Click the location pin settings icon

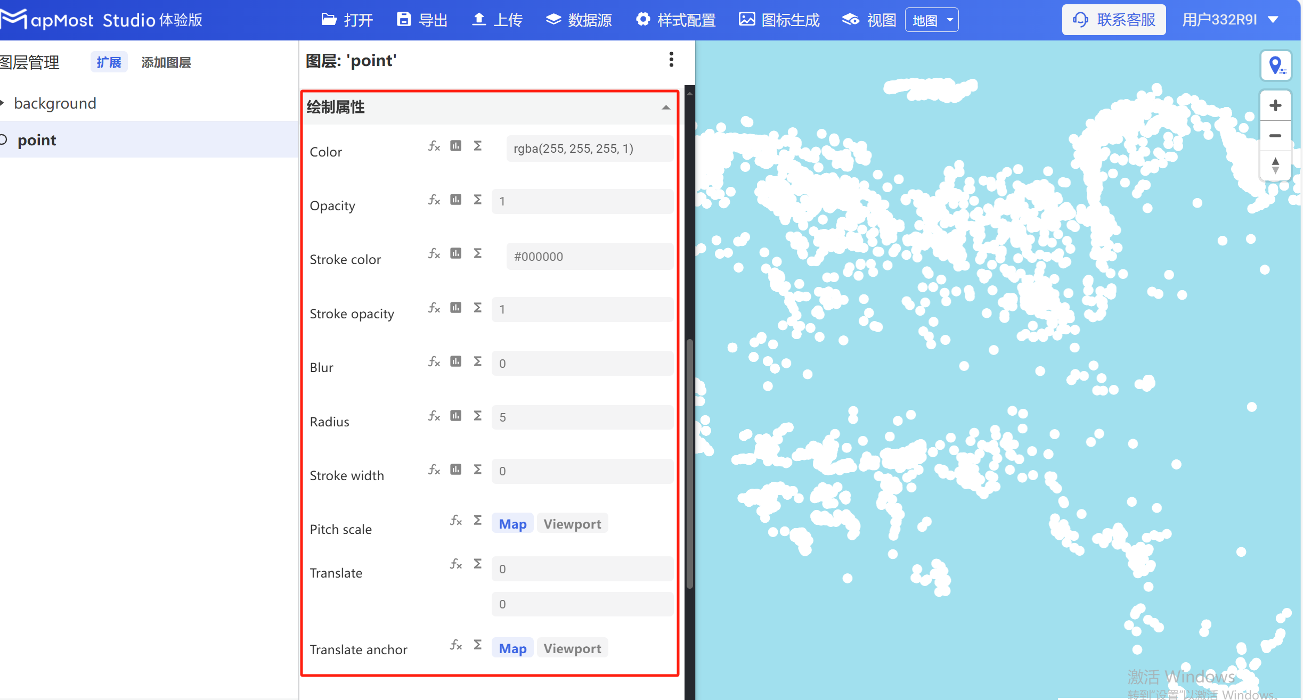[1276, 66]
